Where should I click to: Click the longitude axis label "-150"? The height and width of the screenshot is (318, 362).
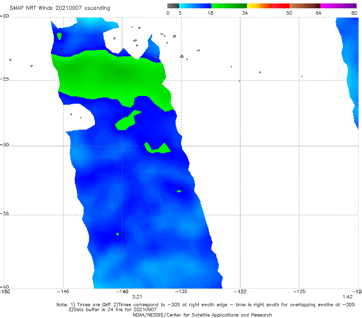click(5, 292)
